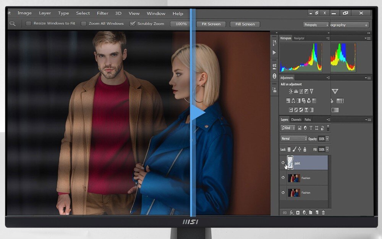382x239 pixels.
Task: Click the layer style fx icon
Action: point(291,212)
